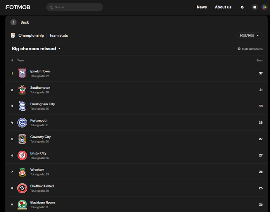Screen dimensions: 270x212
Task: Click the Sheffield United crest
Action: [22, 188]
